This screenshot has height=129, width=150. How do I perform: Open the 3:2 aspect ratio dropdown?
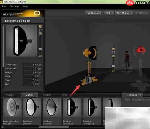click(x=109, y=13)
